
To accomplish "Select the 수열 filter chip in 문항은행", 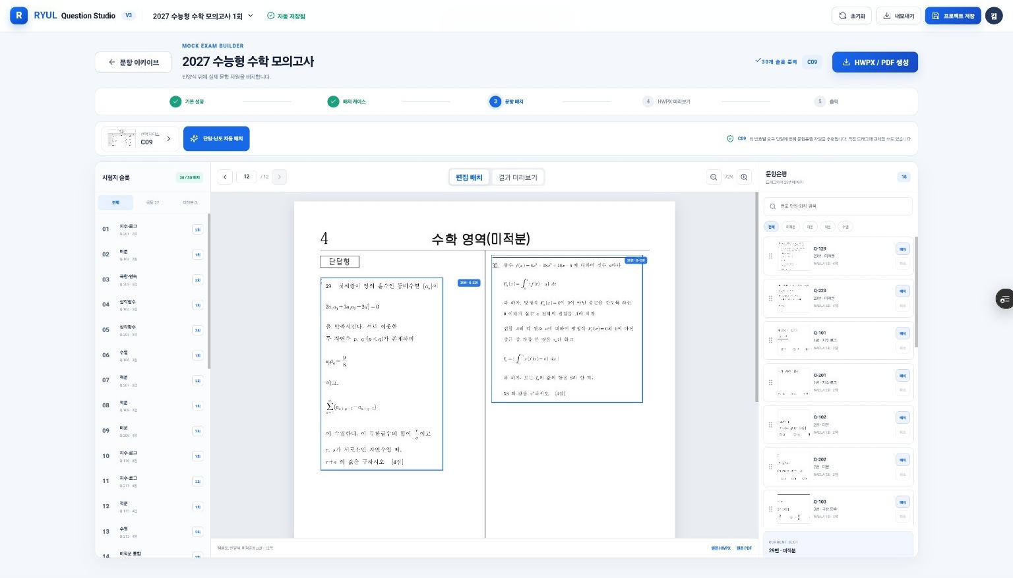I will tap(845, 227).
